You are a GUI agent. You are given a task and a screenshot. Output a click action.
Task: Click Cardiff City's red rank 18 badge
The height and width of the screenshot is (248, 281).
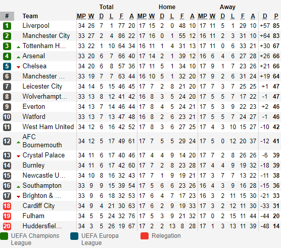point(7,206)
